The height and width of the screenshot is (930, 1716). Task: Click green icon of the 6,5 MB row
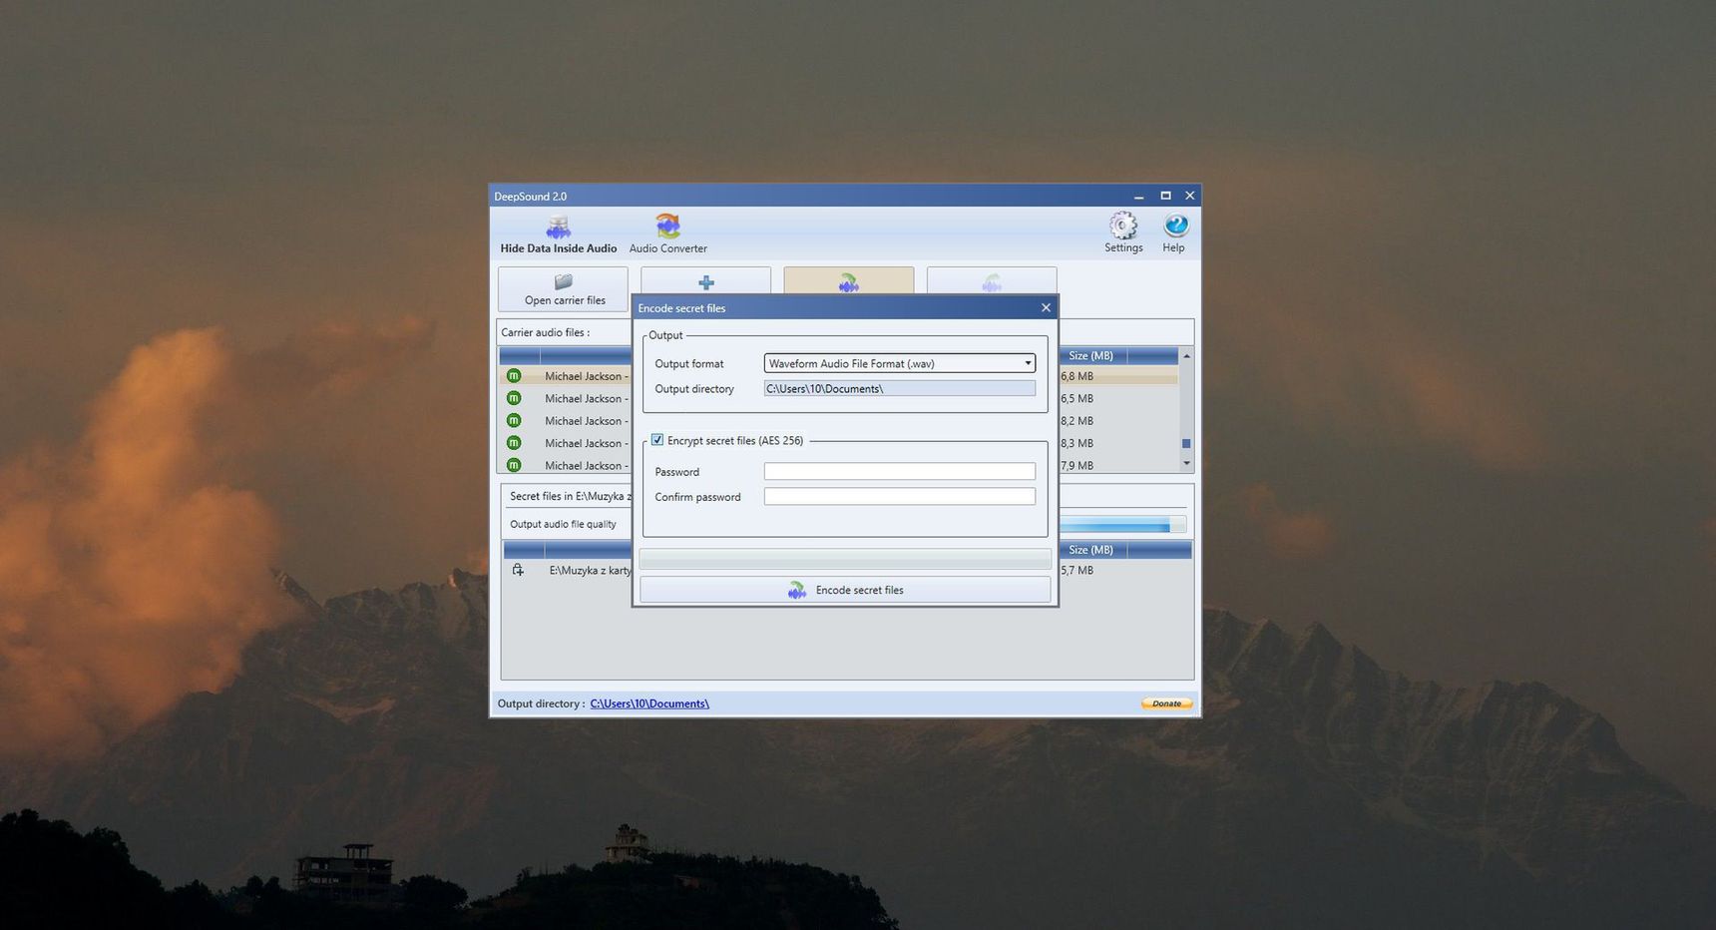[514, 398]
